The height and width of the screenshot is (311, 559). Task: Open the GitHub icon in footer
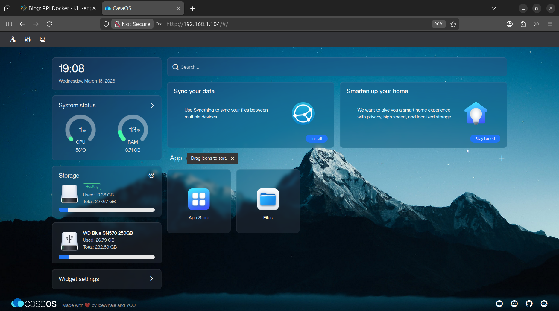[x=529, y=304]
